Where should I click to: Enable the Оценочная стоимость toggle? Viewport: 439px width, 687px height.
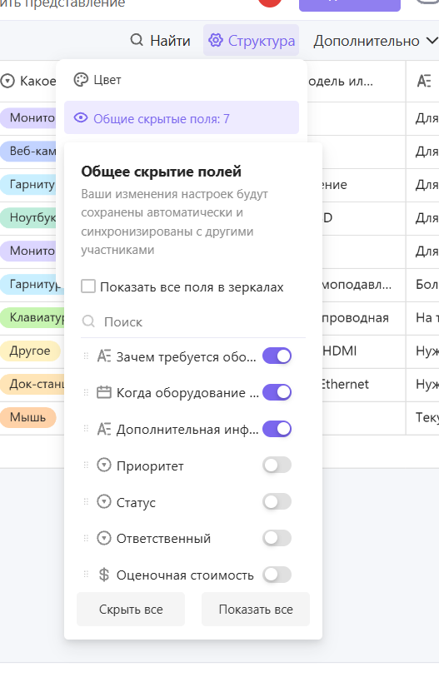(277, 575)
